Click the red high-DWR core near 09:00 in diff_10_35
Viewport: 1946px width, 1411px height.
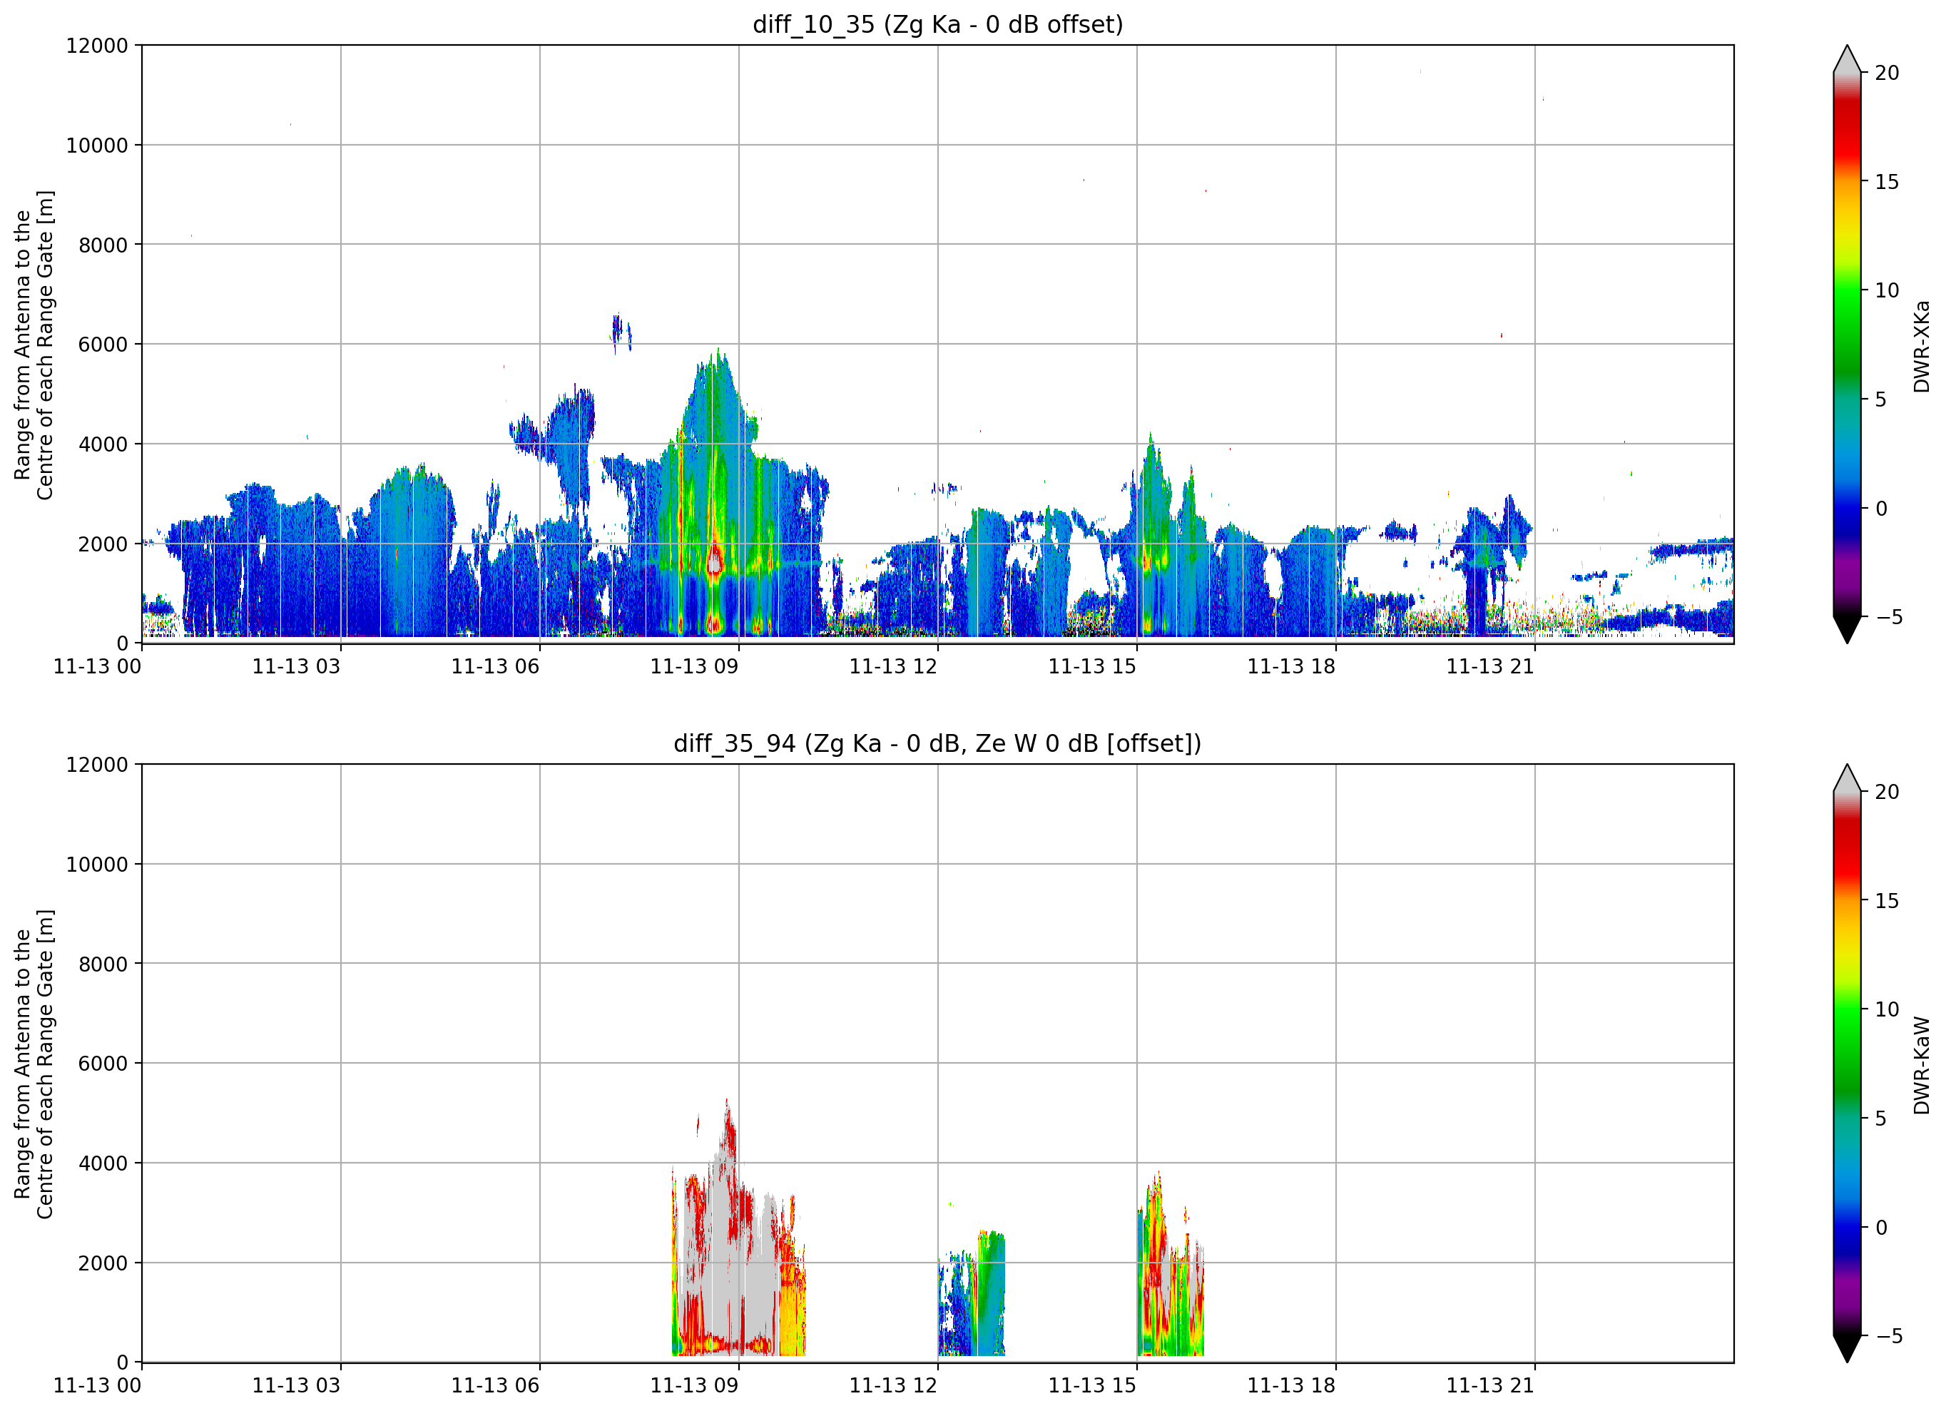(x=714, y=562)
